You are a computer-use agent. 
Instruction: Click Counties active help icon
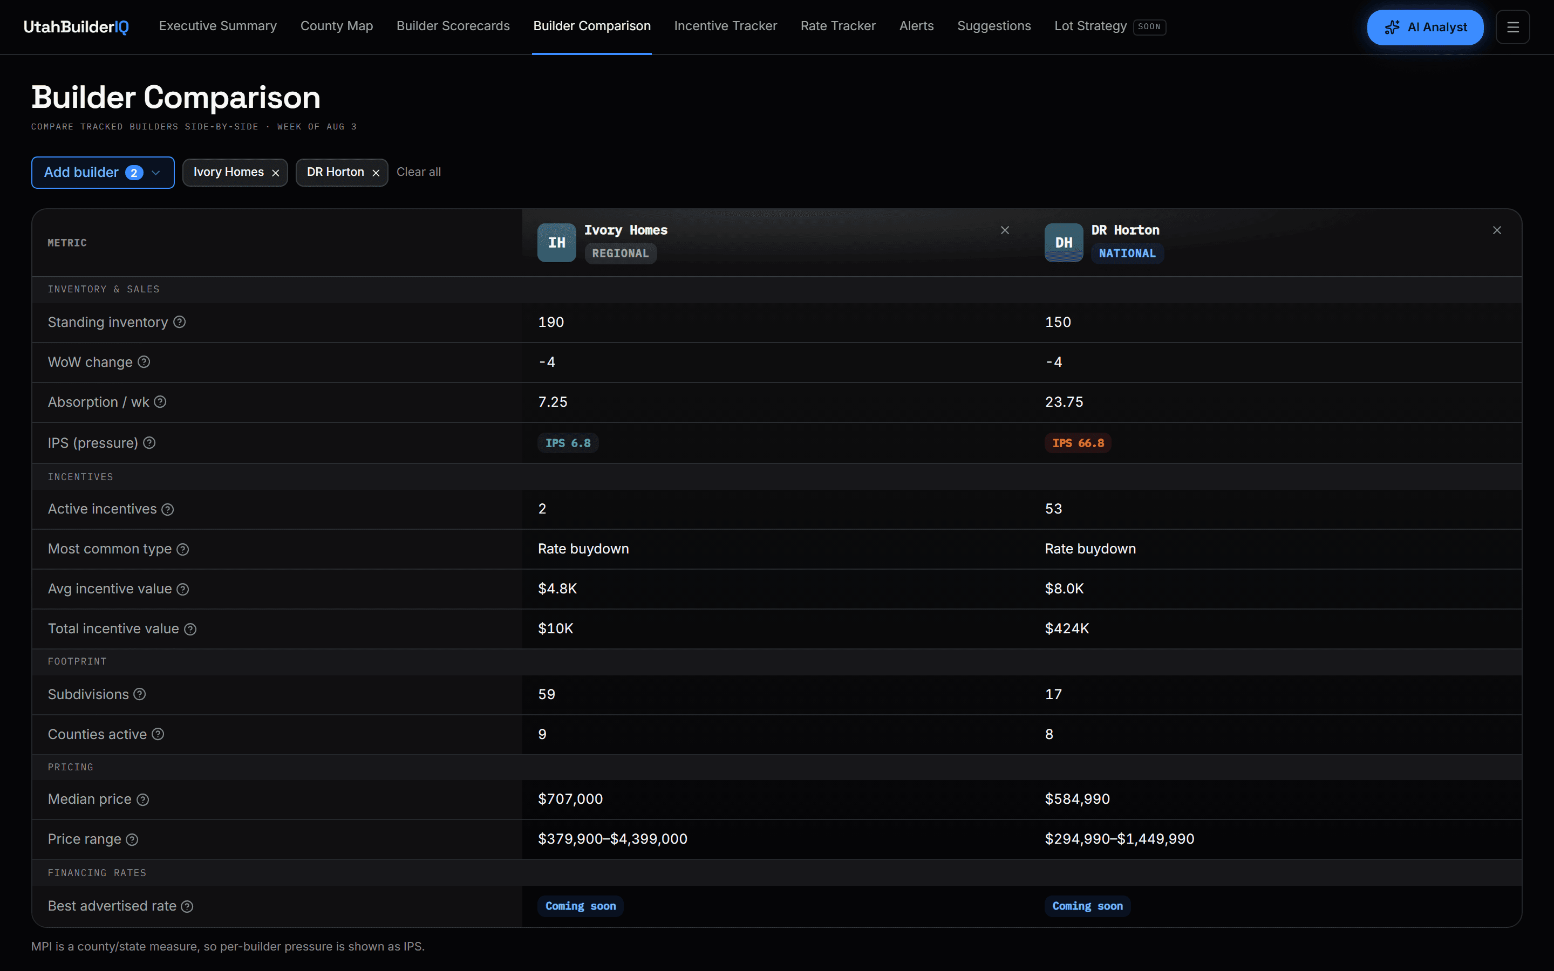158,734
